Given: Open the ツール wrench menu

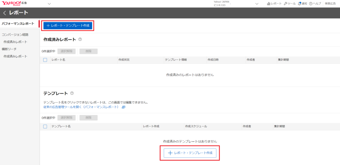Looking at the screenshot, I should [x=290, y=4].
